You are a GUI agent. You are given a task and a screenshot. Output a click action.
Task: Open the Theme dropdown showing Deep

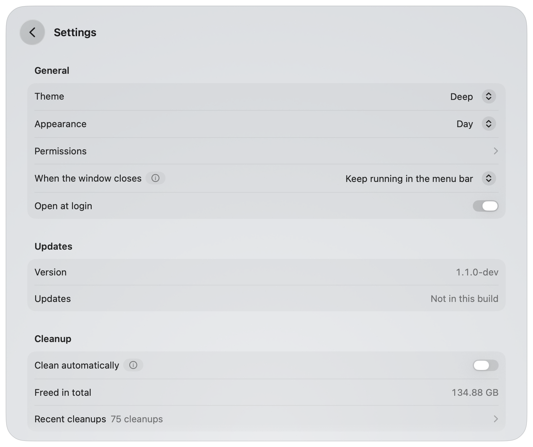point(473,96)
